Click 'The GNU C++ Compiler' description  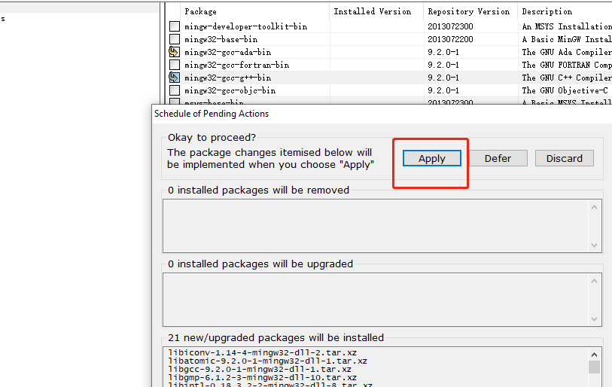pos(567,78)
